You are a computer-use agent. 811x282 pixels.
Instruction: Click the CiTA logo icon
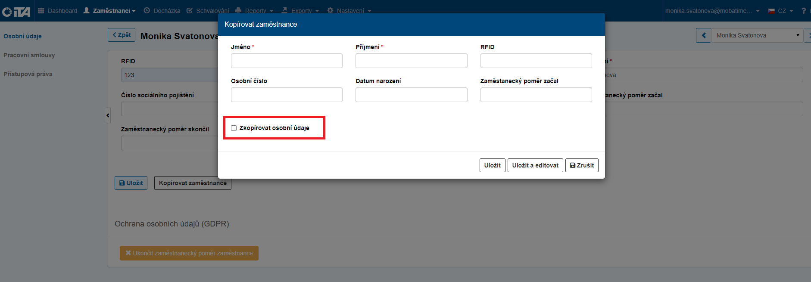coord(16,11)
